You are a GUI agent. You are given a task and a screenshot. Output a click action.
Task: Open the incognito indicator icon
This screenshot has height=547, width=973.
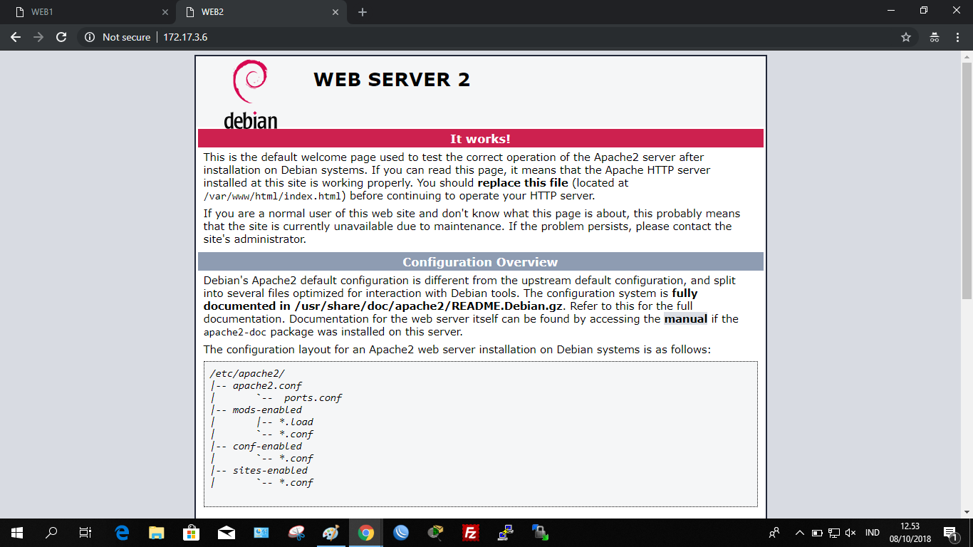[935, 37]
